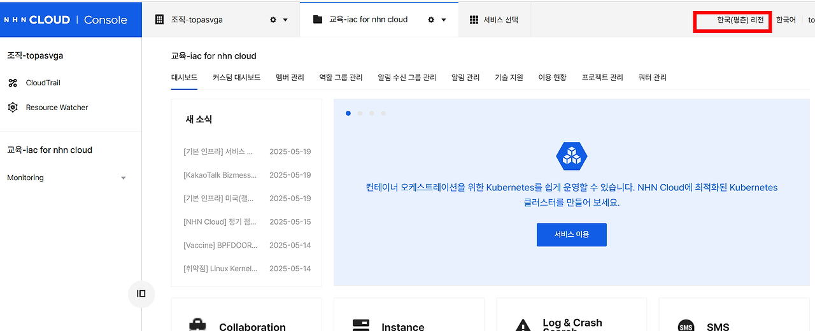Switch to the 쿼터 관리 tab
The image size is (815, 331).
pyautogui.click(x=652, y=78)
